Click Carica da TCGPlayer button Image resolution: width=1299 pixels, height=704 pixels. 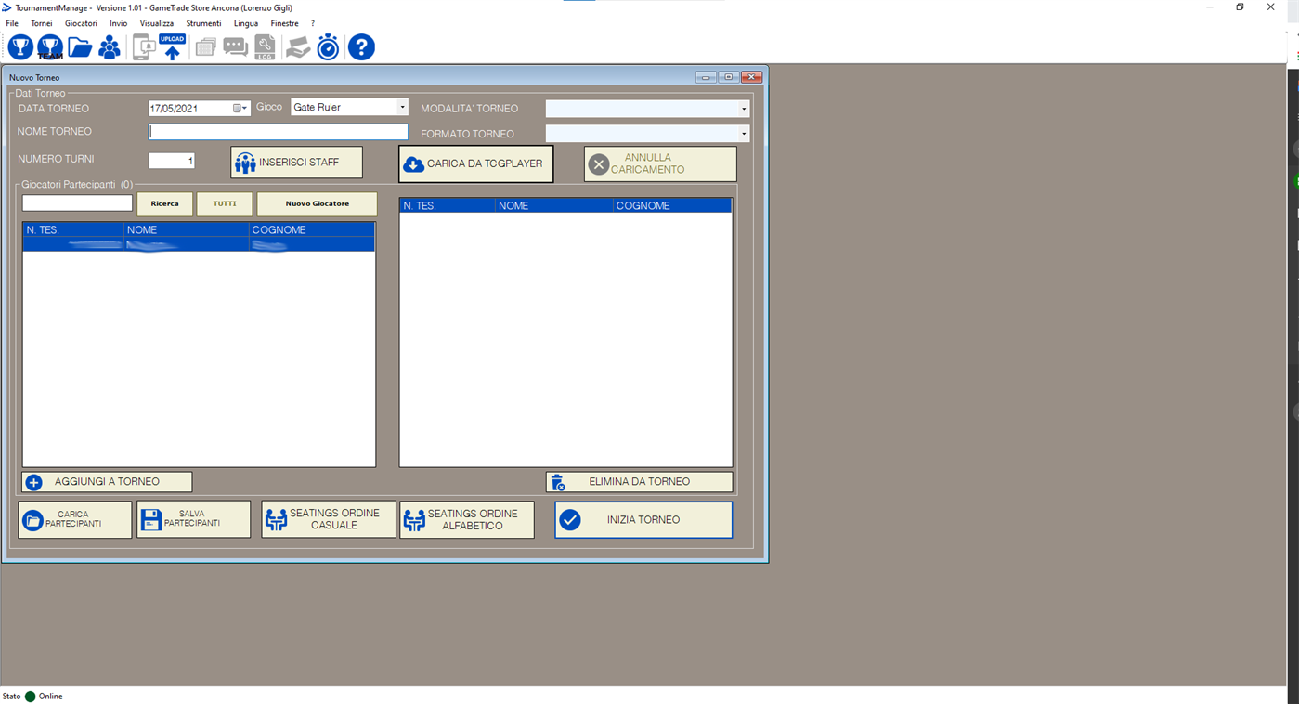point(476,163)
